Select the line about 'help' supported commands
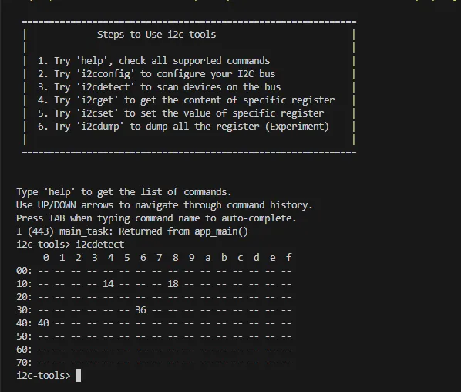This screenshot has height=392, width=461. (x=153, y=61)
